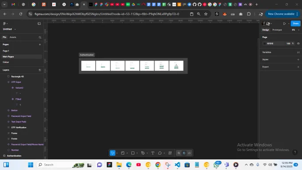Add a new style

298,60
